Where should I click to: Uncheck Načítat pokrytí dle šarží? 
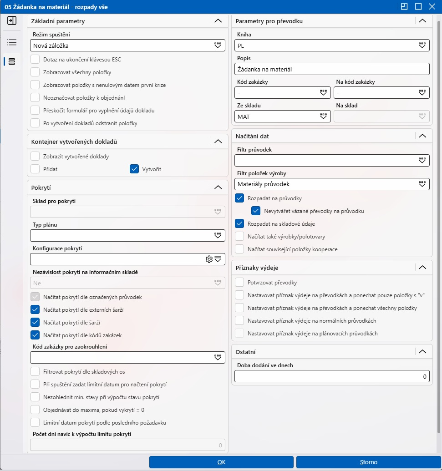(x=35, y=322)
